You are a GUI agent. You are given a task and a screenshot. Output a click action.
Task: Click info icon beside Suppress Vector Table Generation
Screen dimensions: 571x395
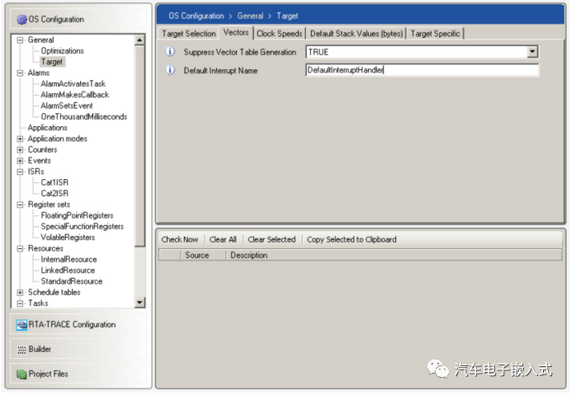point(170,52)
